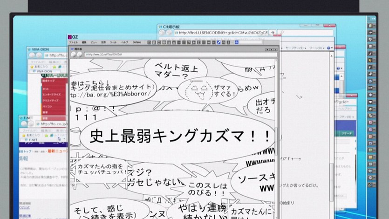This screenshot has height=219, width=389.
Task: Open the ファイル menu in the OZ window
Action: click(x=74, y=42)
